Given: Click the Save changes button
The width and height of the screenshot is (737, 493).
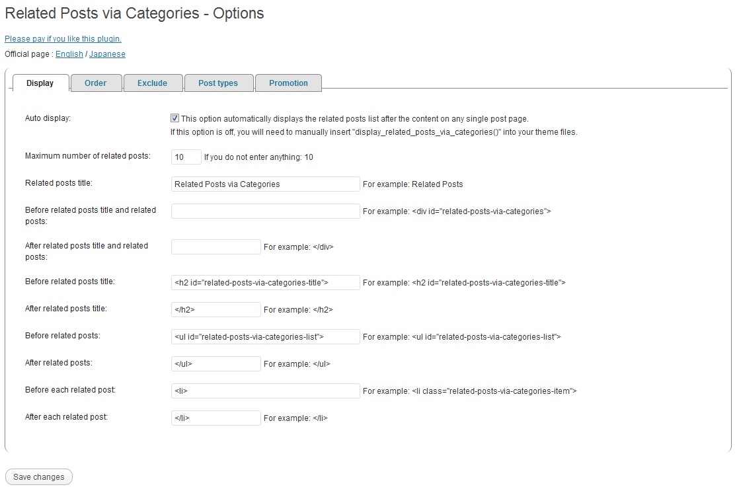Looking at the screenshot, I should 39,477.
